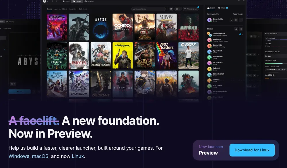Click the search friends icon
The image size is (287, 168).
[x=241, y=29]
